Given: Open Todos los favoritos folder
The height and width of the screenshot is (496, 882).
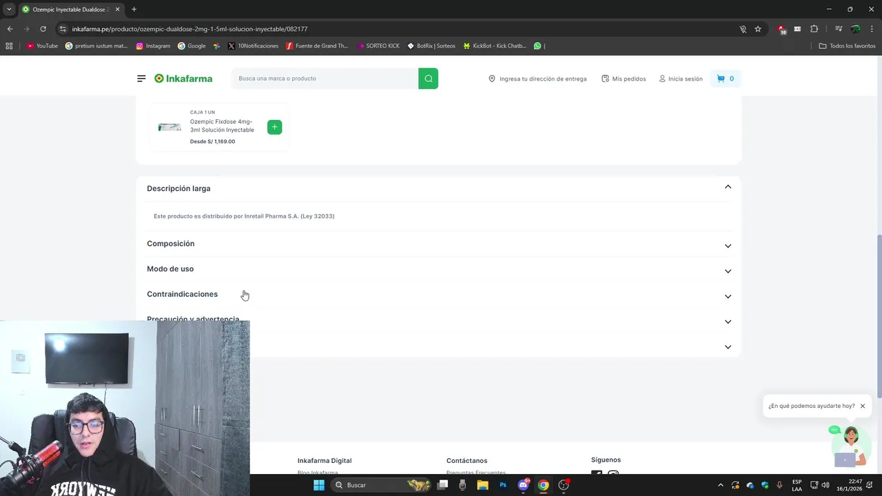Looking at the screenshot, I should 848,46.
